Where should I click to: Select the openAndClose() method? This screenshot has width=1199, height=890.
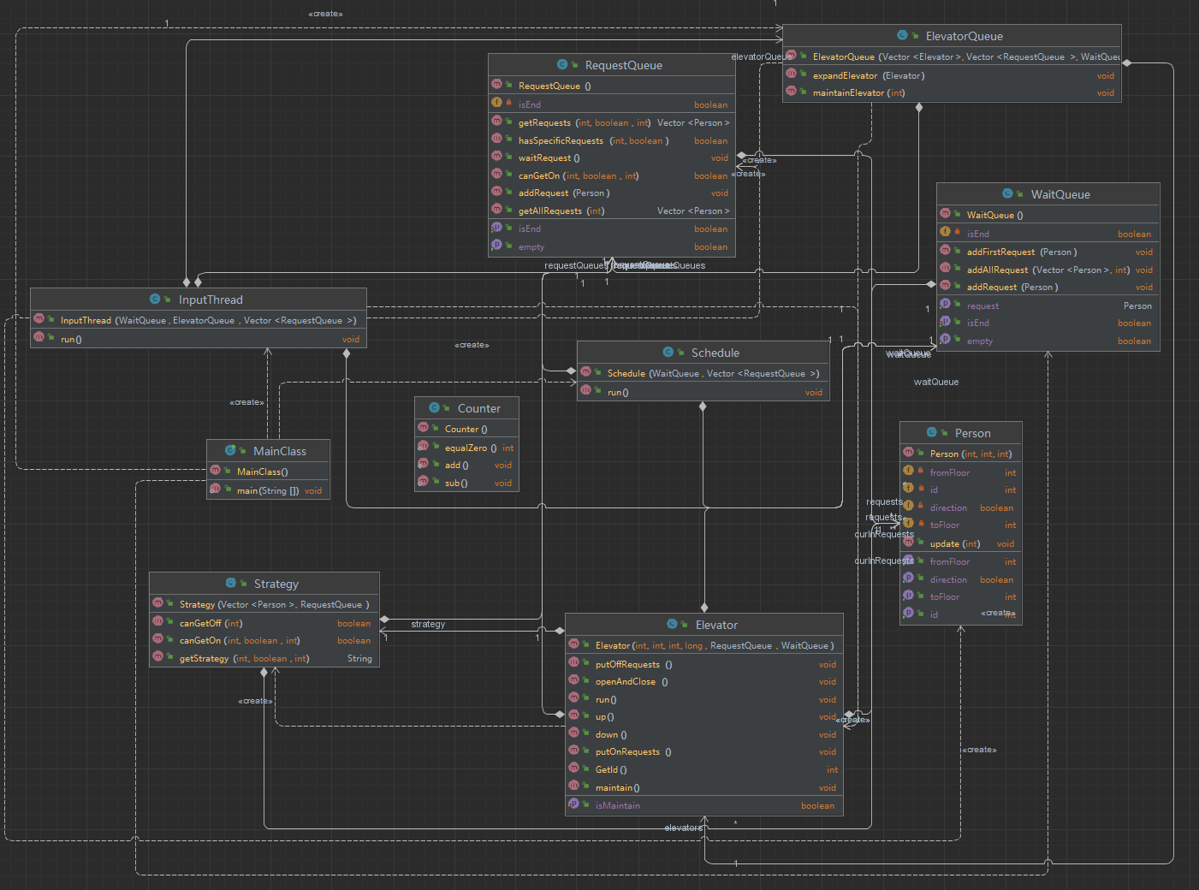tap(704, 681)
